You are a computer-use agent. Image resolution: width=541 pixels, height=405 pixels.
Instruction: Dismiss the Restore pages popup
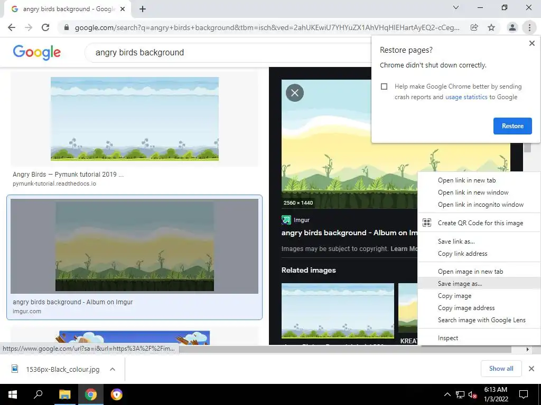coord(531,43)
